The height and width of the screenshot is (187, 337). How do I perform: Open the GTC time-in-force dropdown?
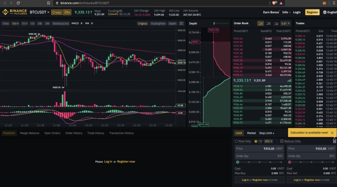269,141
